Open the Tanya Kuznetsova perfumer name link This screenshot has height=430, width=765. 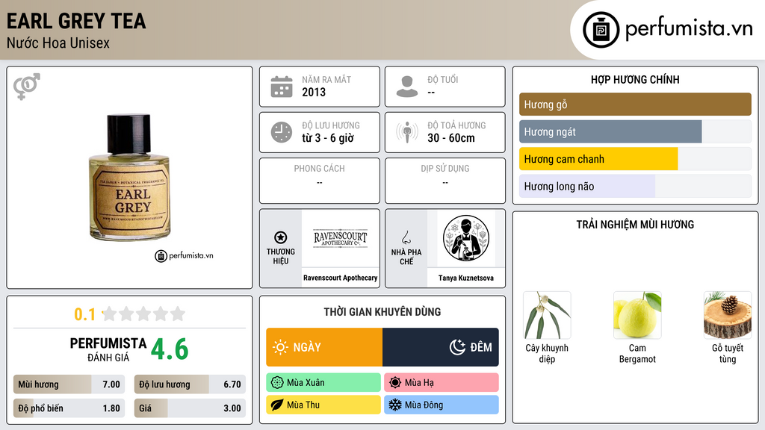[466, 278]
